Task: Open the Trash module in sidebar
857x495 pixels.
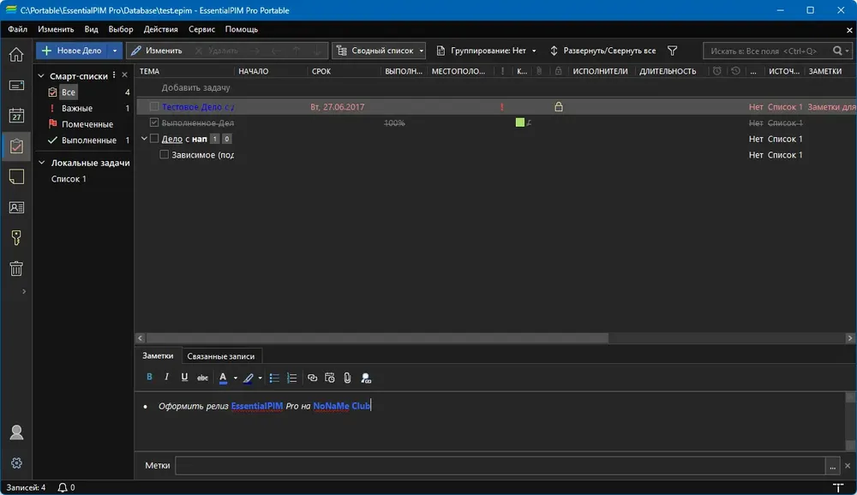Action: (16, 268)
